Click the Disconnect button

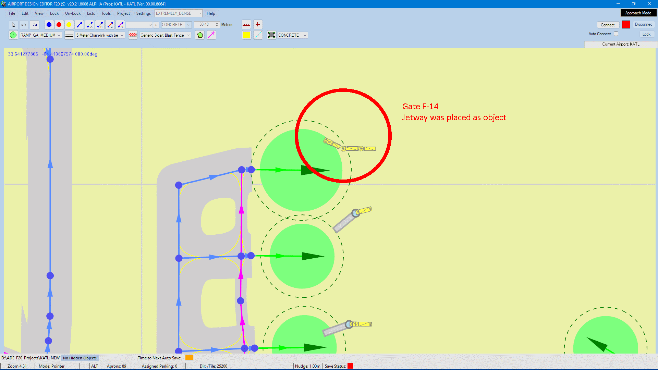644,24
